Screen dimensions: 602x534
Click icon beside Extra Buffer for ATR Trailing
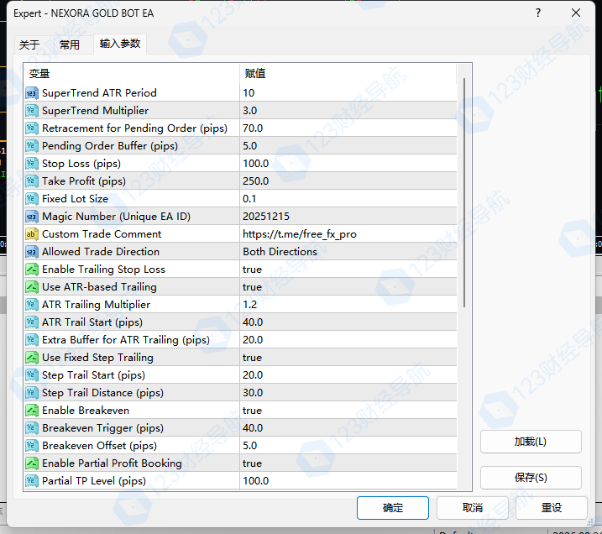[x=31, y=340]
